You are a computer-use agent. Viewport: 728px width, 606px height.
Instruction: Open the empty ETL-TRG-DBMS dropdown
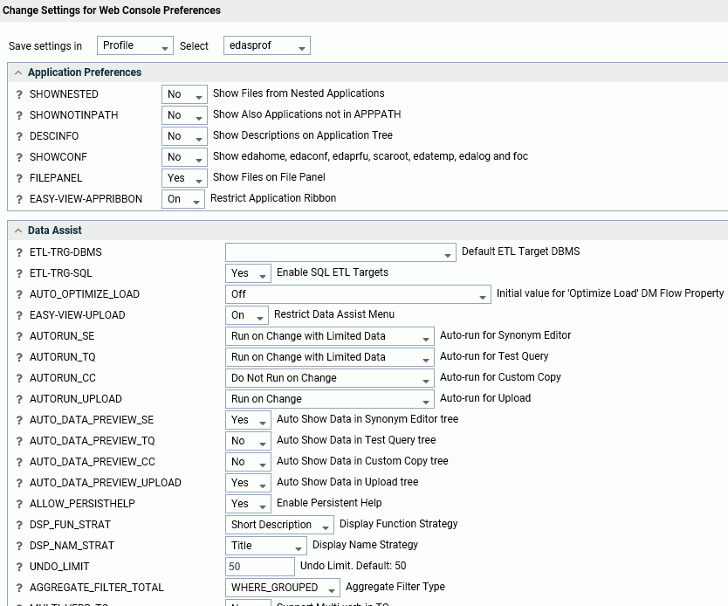tap(340, 252)
